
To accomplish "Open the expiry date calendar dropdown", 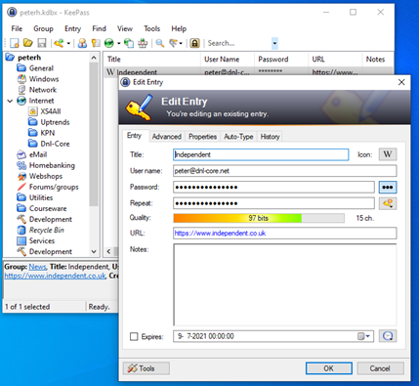I will (x=364, y=336).
